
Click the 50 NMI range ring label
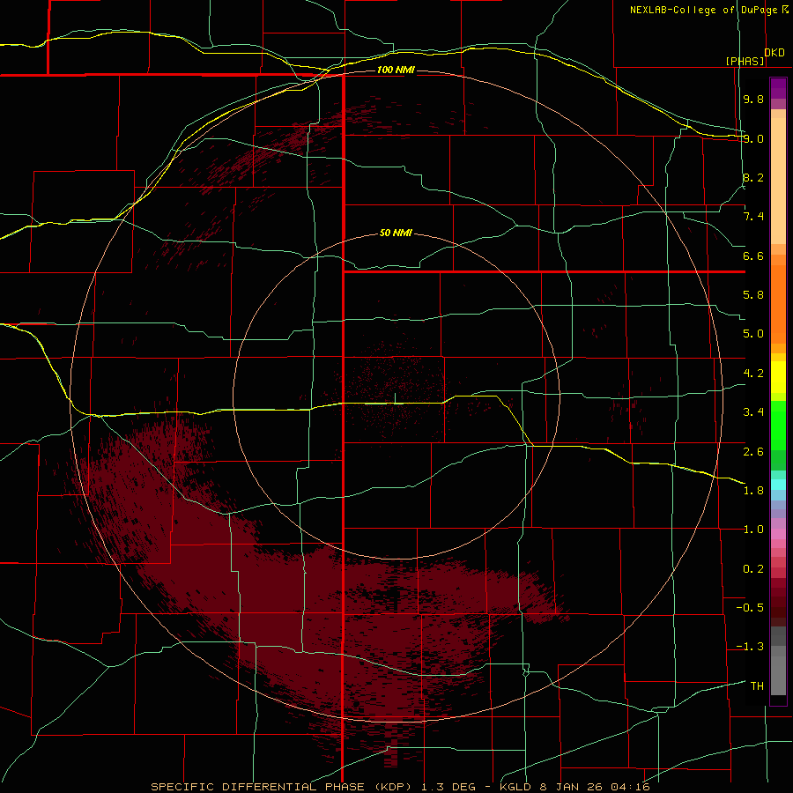(396, 233)
